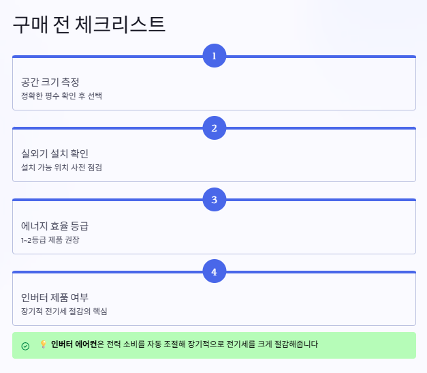Click the 1~2등급 제품 권장 description
The height and width of the screenshot is (373, 427).
point(50,239)
